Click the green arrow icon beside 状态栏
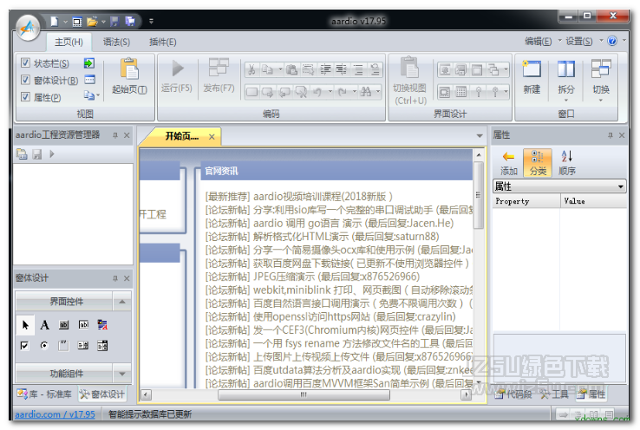The height and width of the screenshot is (430, 640). 89,63
